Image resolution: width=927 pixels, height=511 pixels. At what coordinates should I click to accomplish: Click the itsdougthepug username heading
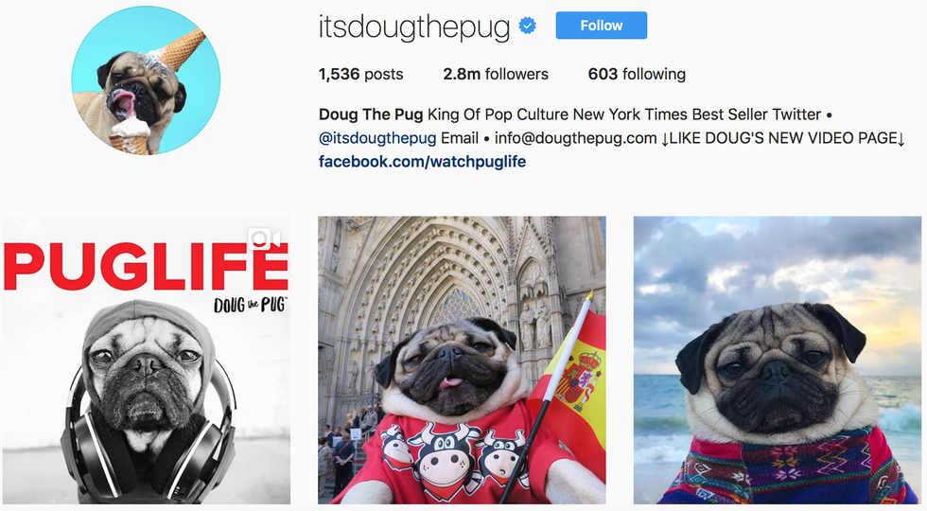click(414, 27)
